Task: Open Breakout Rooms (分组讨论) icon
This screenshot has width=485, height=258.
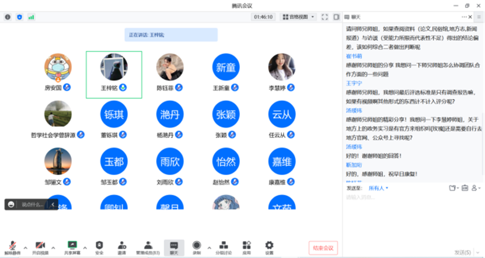Action: tap(222, 248)
